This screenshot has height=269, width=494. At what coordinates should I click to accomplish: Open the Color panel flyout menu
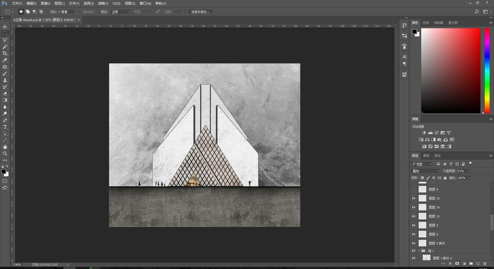(x=490, y=23)
